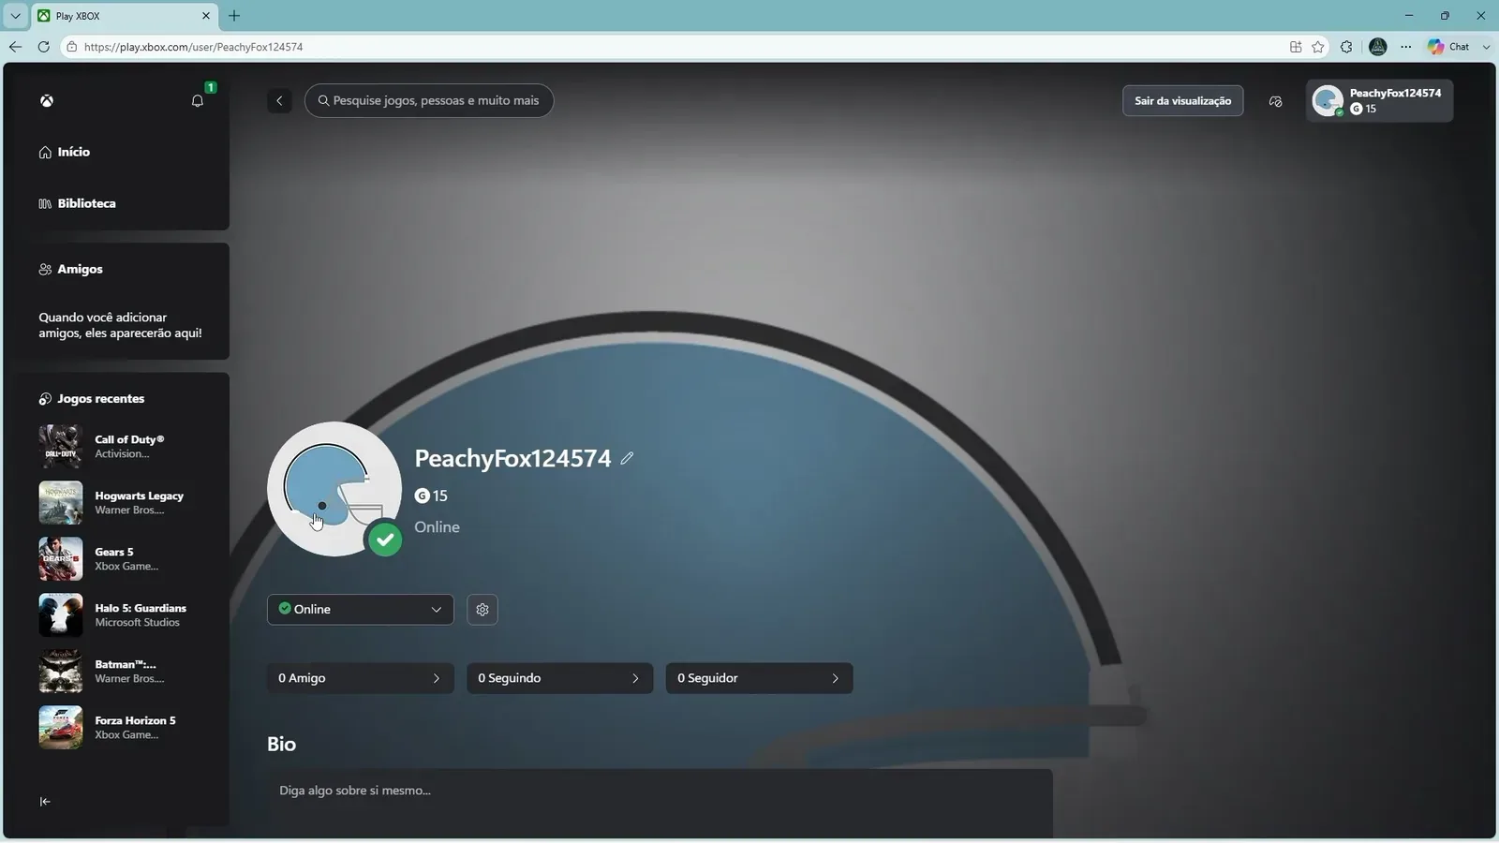Screen dimensions: 1499x843
Task: Expand the 0 Seguindo list
Action: pos(560,678)
